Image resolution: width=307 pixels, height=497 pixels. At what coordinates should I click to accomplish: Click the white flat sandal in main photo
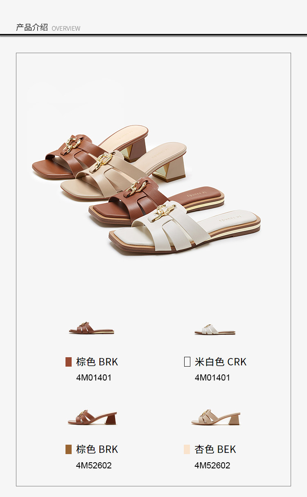click(x=184, y=229)
